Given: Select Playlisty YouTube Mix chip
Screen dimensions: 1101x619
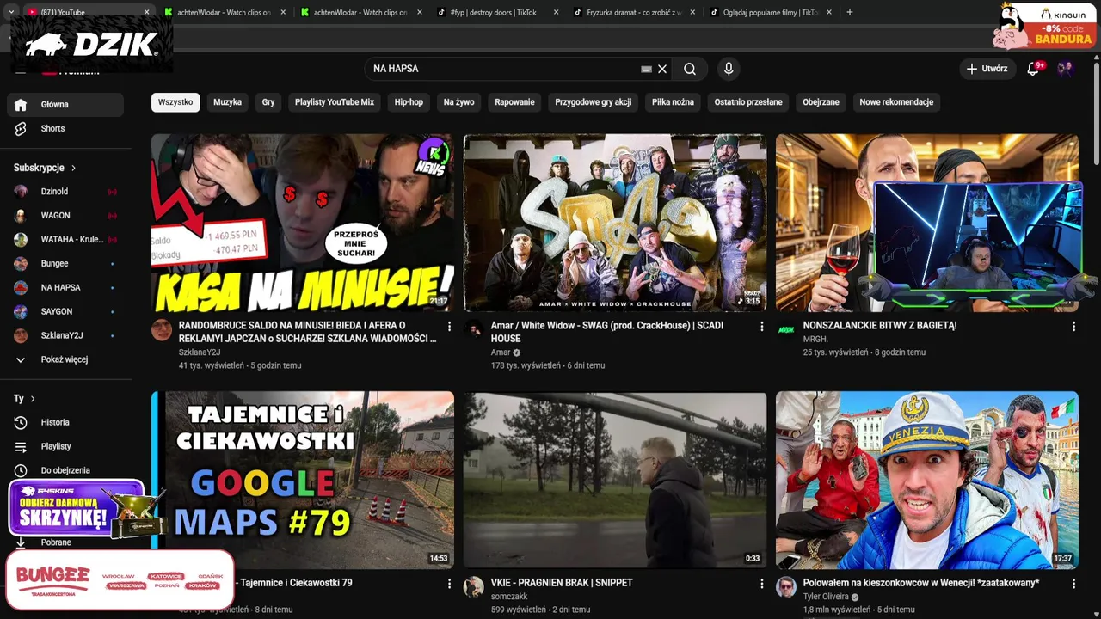Looking at the screenshot, I should tap(335, 102).
